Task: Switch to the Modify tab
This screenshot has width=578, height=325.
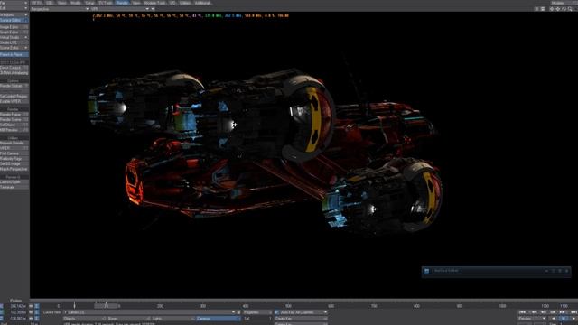Action: coord(76,3)
